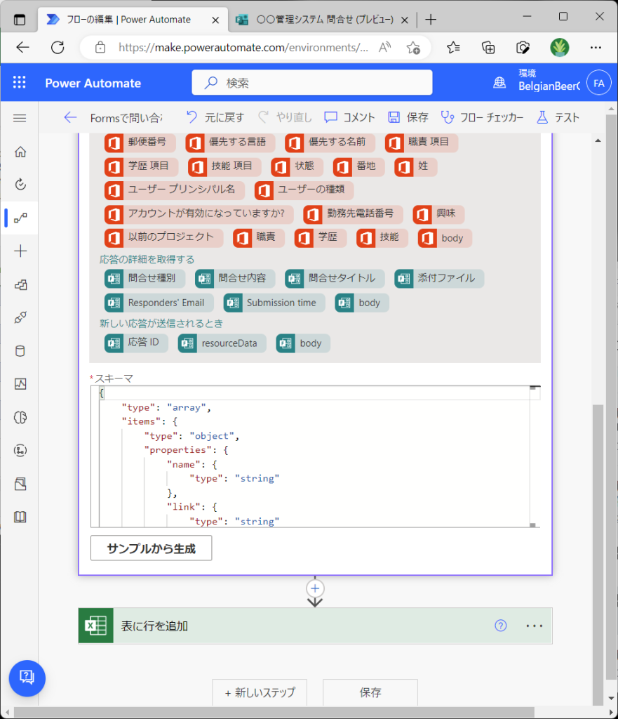Select the Submission time token
This screenshot has width=618, height=719.
pos(274,303)
